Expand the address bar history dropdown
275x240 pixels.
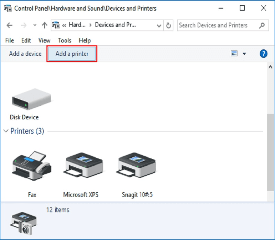(x=159, y=26)
